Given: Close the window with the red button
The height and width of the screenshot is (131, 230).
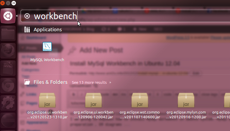Looking at the screenshot, I should (2, 3).
